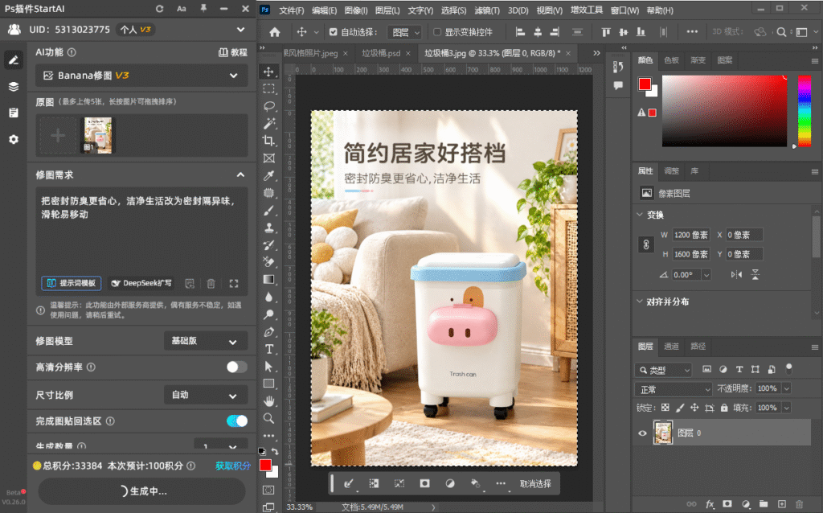Enable the 显示变换控件 checkbox
Viewport: 823px width, 513px height.
tap(436, 32)
